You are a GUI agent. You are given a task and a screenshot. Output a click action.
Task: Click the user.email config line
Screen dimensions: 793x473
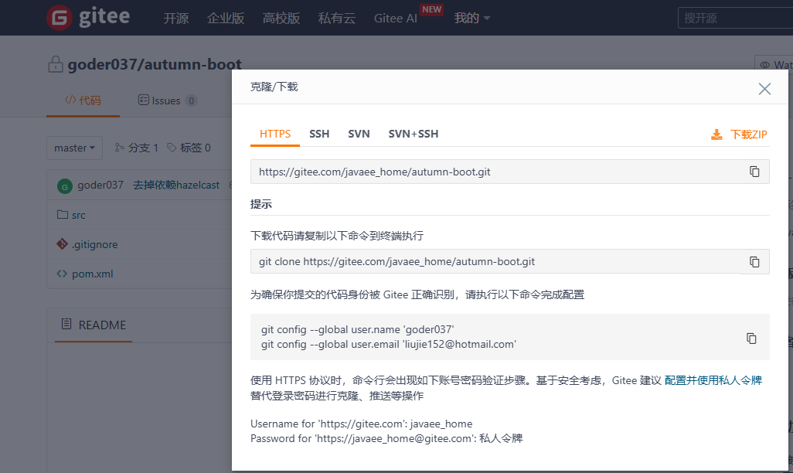[x=389, y=345]
